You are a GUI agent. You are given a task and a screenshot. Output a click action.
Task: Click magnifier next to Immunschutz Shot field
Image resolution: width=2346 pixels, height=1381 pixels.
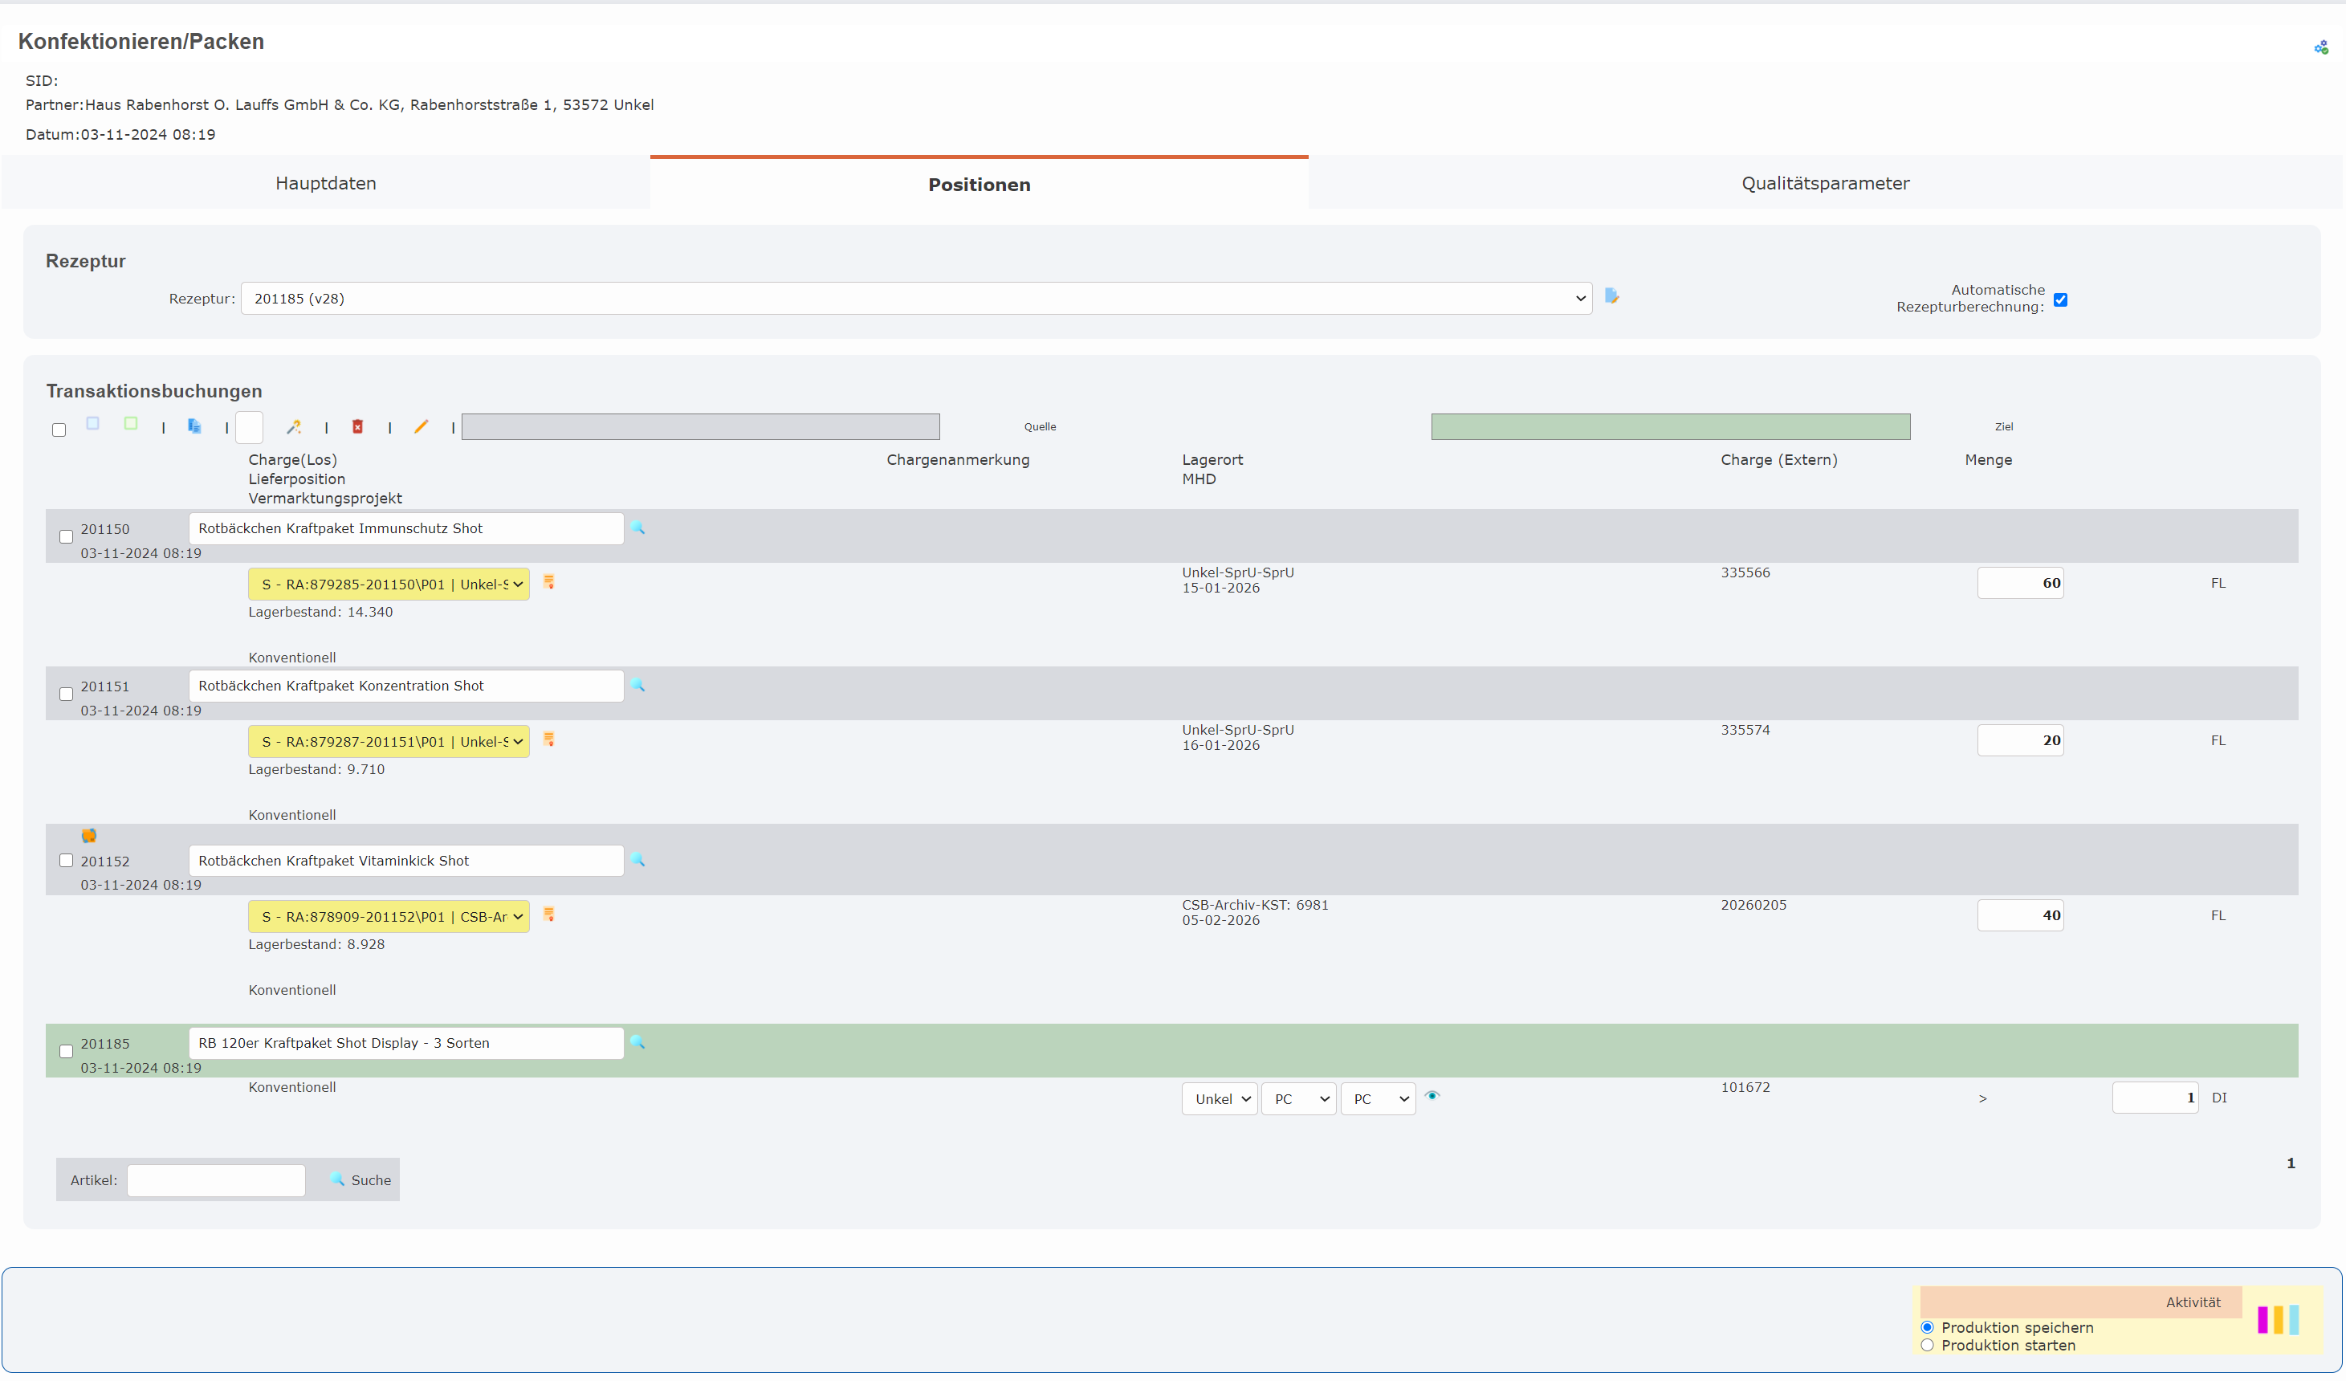click(x=637, y=528)
